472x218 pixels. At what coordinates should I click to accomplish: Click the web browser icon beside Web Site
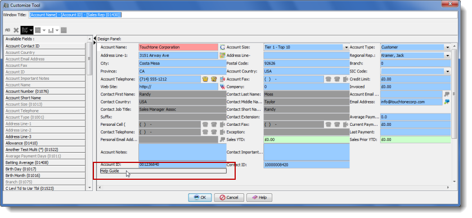pos(222,87)
